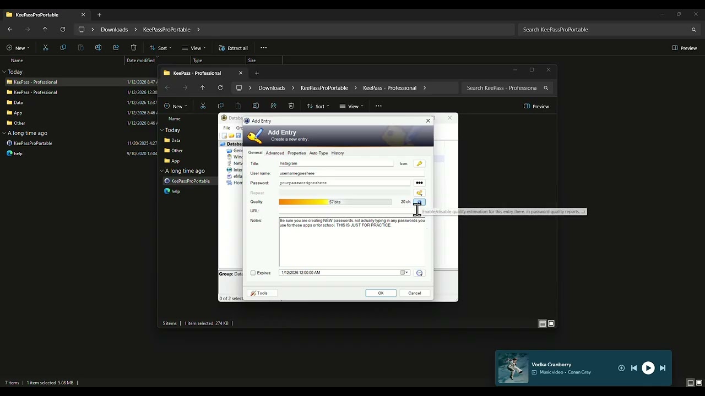The image size is (705, 396).
Task: Click Extract all in KeePassProPortable window
Action: click(x=233, y=48)
